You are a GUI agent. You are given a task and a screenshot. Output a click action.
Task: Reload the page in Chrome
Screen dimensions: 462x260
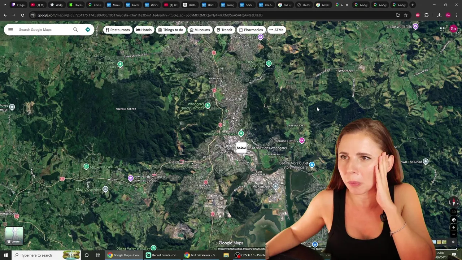click(22, 15)
